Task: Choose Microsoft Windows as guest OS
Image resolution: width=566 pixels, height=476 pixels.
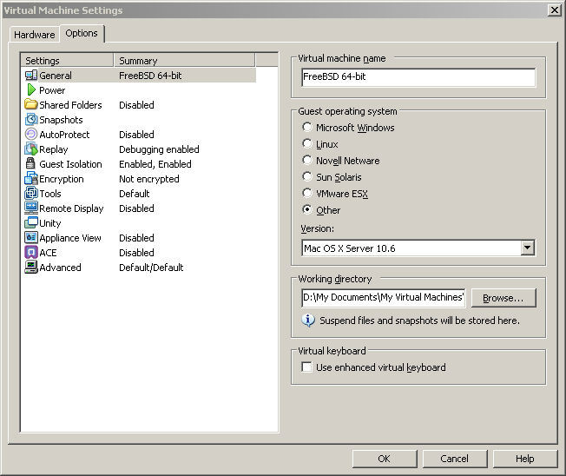Action: [x=306, y=127]
